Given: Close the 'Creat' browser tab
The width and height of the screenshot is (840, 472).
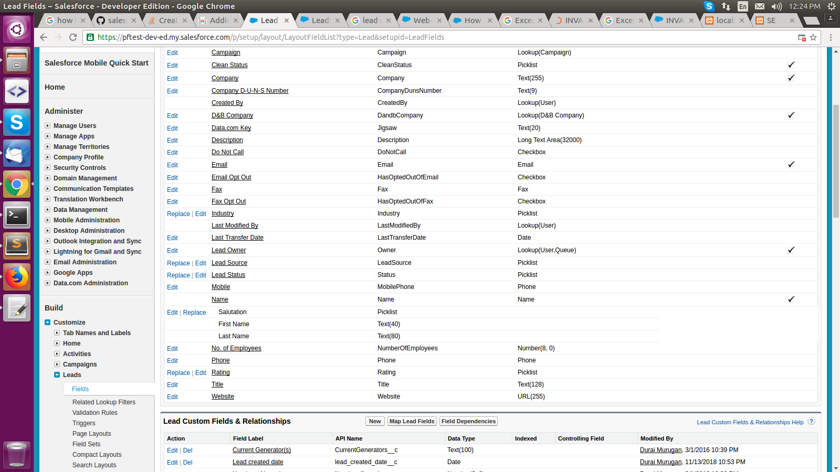Looking at the screenshot, I should pos(184,20).
